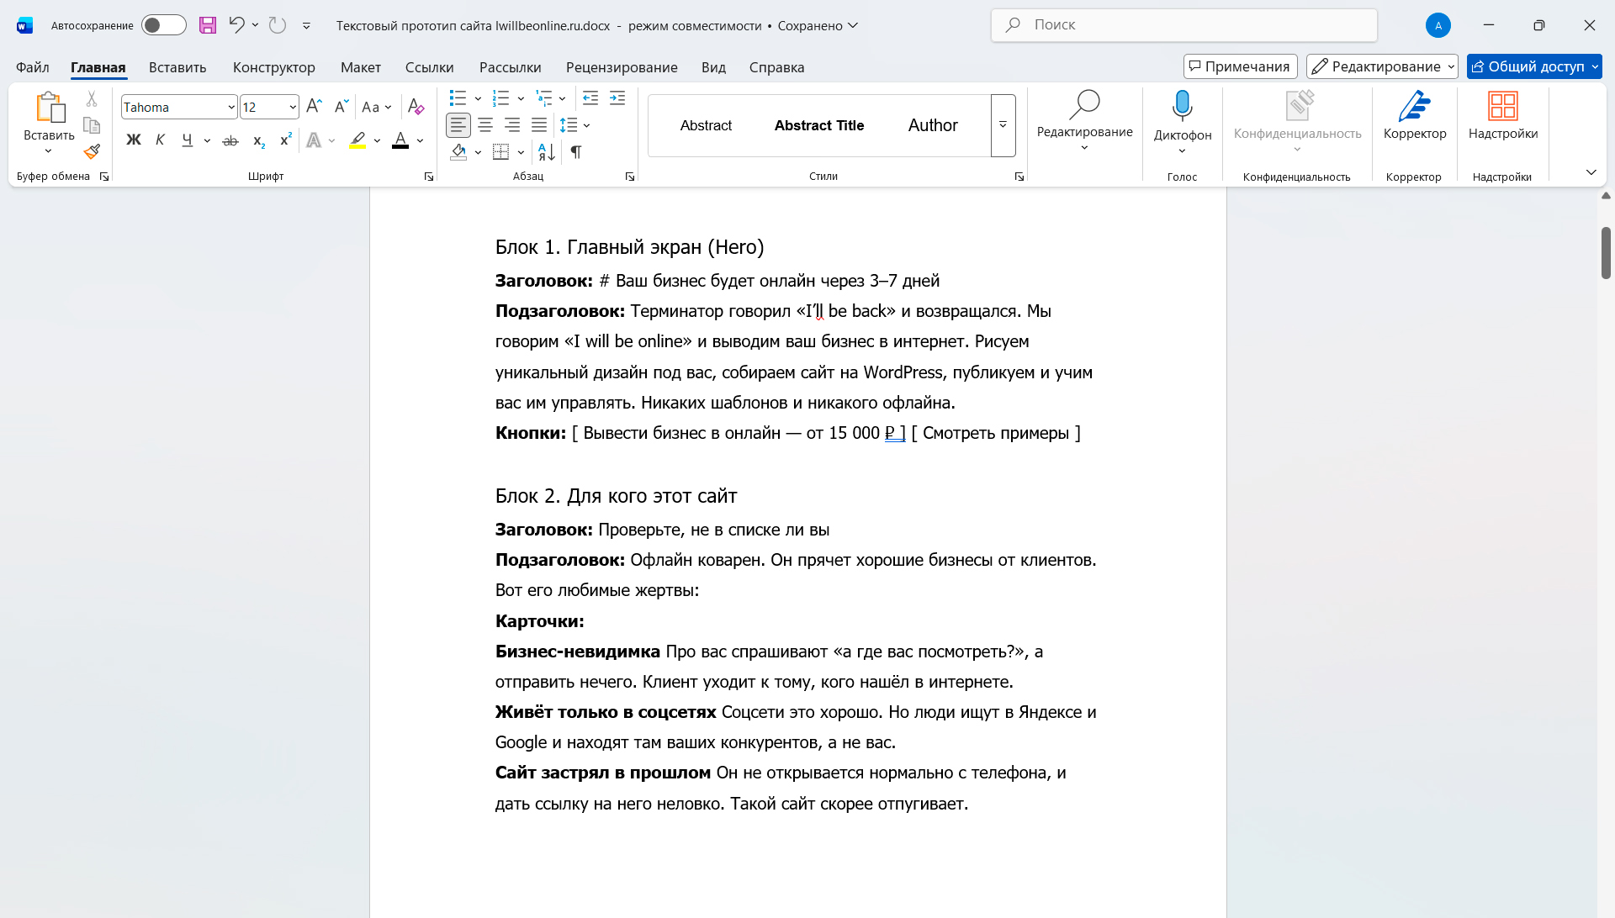Click the Format Painter brush icon
This screenshot has height=918, width=1615.
(92, 152)
